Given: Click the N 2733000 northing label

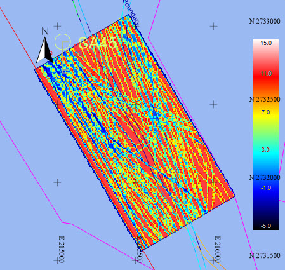Looking at the screenshot, I should click(x=265, y=21).
